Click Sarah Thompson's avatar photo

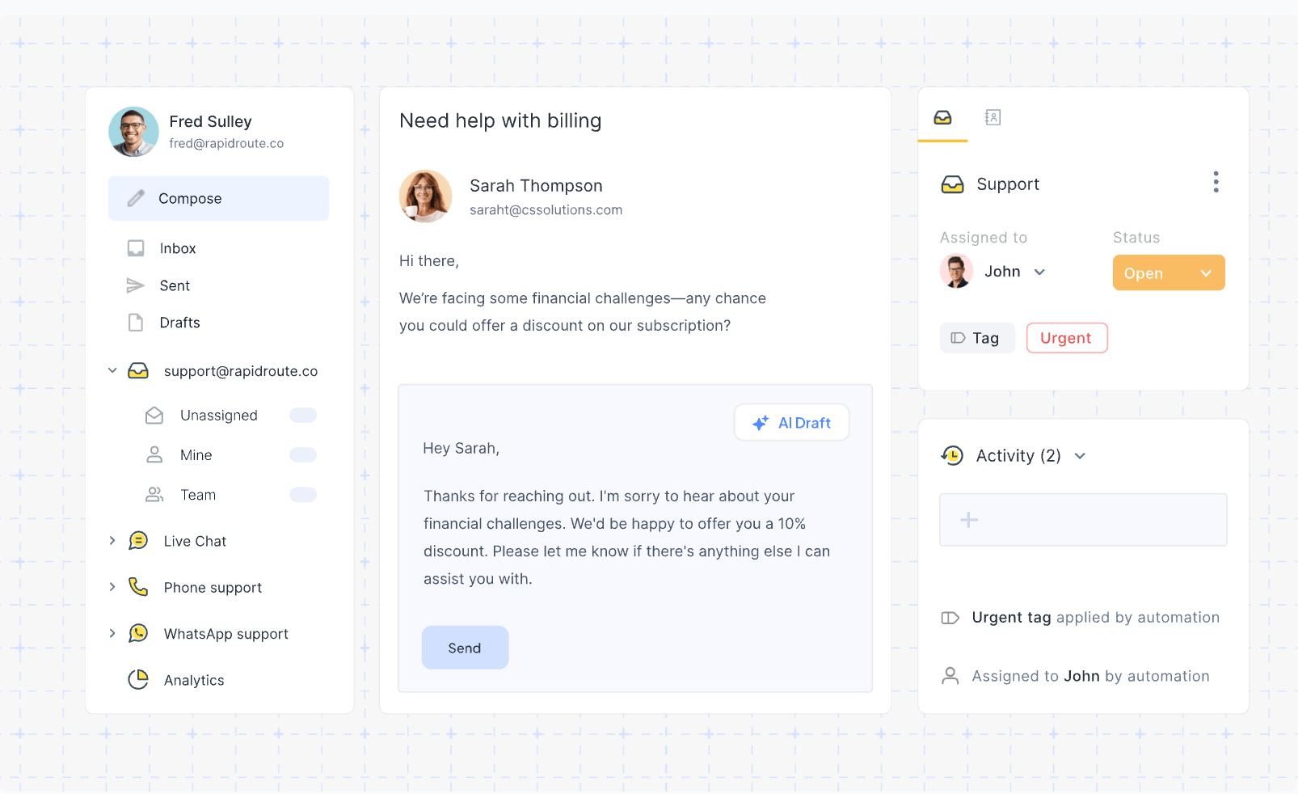(425, 196)
